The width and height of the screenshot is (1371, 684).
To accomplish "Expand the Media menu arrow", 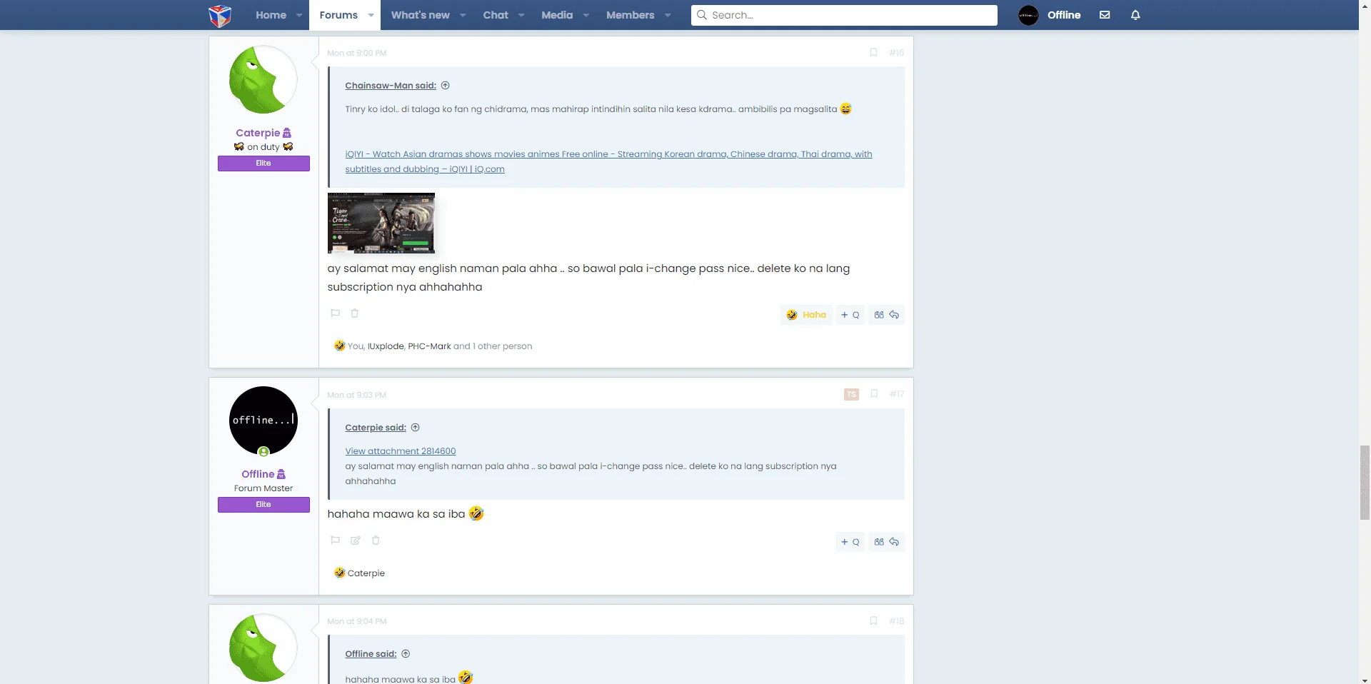I will pyautogui.click(x=586, y=15).
